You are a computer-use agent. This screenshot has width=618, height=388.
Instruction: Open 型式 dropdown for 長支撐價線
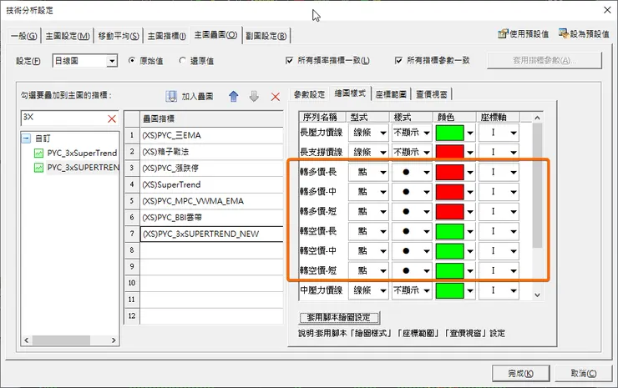[382, 152]
